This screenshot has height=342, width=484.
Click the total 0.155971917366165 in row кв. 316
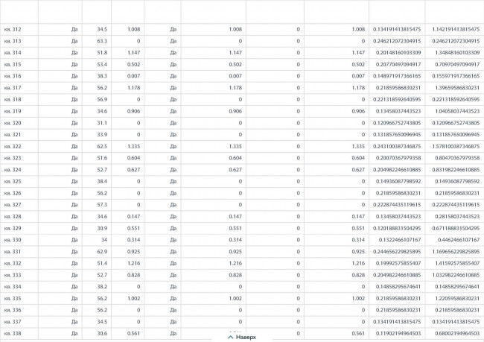coord(456,76)
